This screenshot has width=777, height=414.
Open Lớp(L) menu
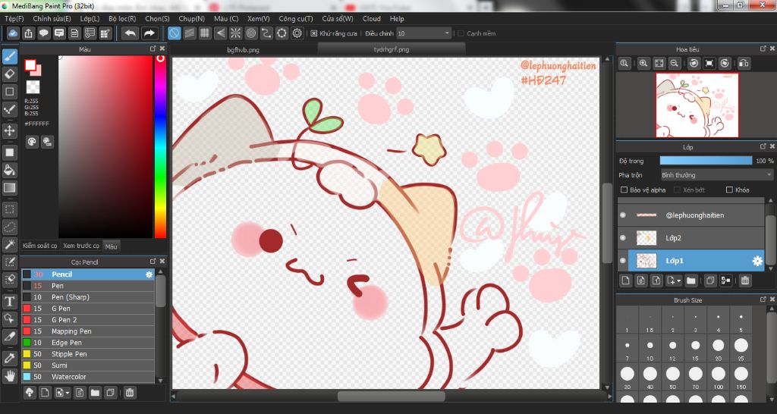pyautogui.click(x=90, y=19)
